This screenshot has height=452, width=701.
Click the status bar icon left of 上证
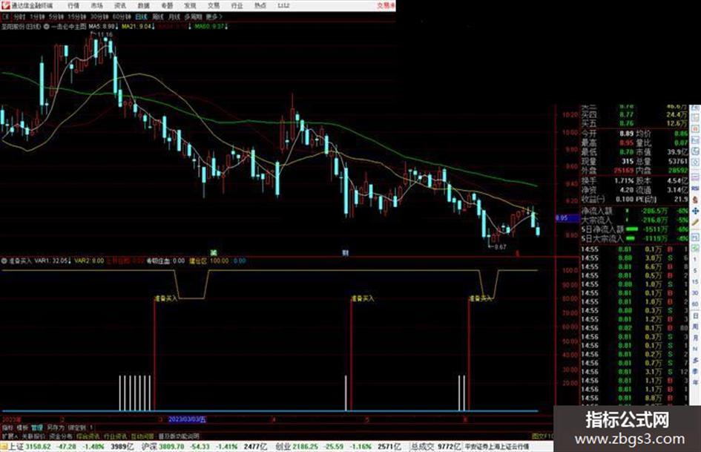4,447
